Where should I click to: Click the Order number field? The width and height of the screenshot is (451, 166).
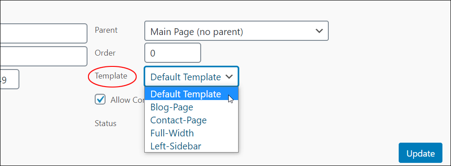(x=173, y=52)
